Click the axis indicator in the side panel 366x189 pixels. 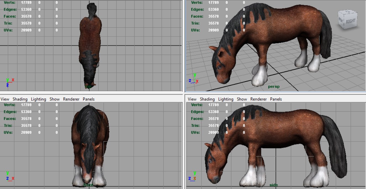(193, 177)
